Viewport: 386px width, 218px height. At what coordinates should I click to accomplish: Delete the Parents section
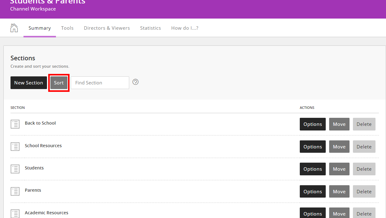click(364, 191)
